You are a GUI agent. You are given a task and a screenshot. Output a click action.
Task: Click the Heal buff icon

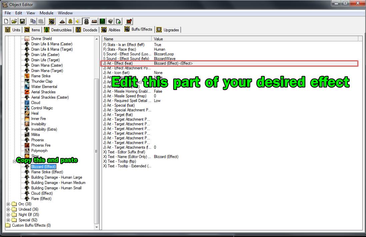tap(27, 113)
